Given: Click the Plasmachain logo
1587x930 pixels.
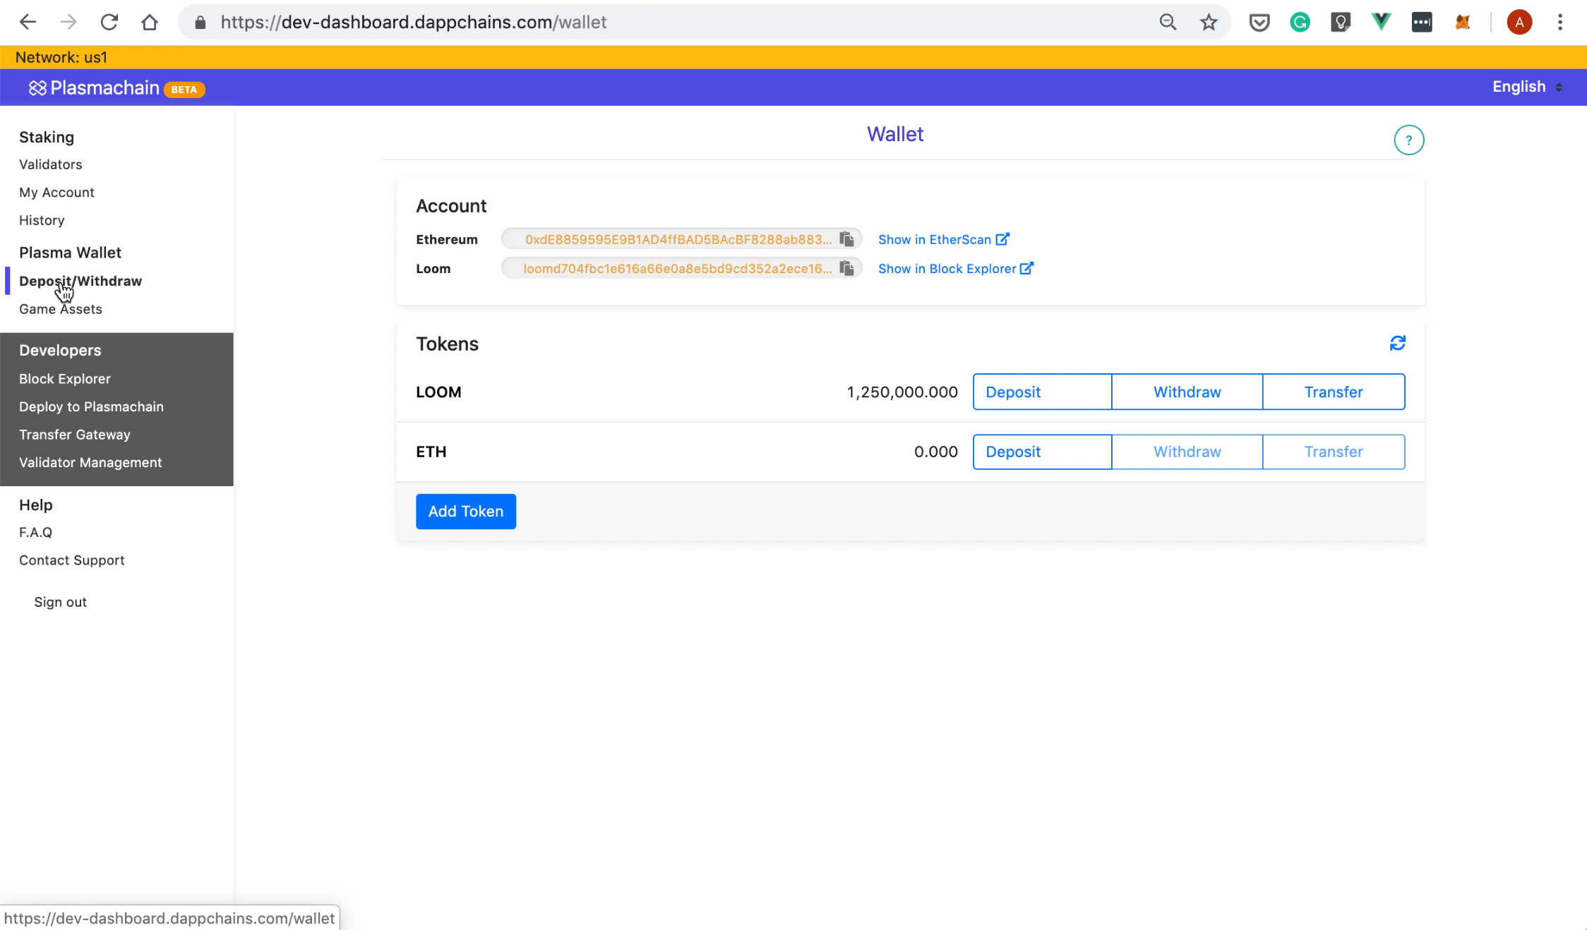Looking at the screenshot, I should [x=94, y=87].
